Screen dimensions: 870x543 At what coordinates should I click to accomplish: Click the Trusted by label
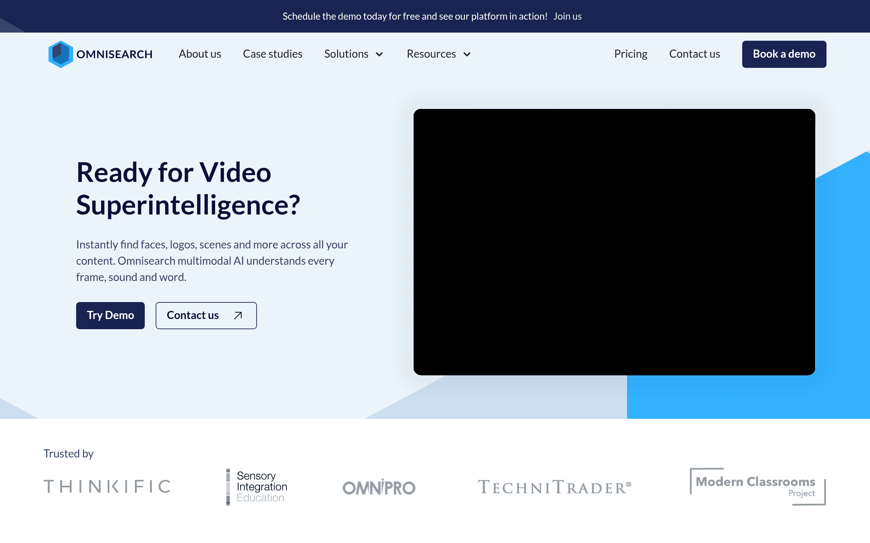pos(68,454)
